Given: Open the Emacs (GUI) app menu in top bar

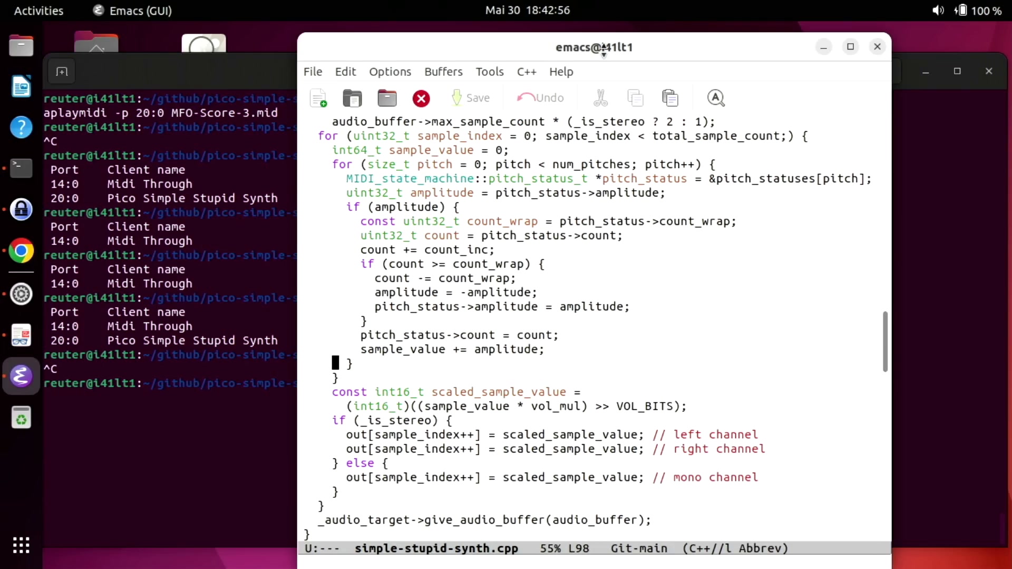Looking at the screenshot, I should (132, 11).
